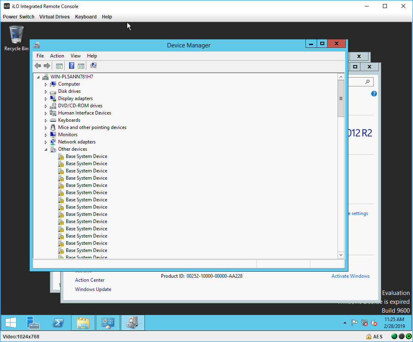
Task: Click the device tree scrollbar down arrow
Action: tap(341, 255)
